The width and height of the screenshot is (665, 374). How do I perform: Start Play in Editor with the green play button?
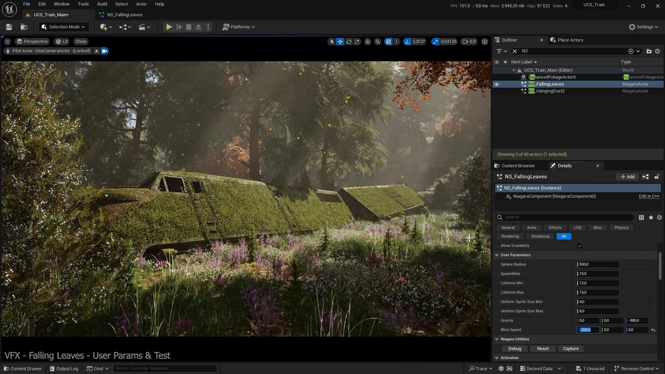169,27
